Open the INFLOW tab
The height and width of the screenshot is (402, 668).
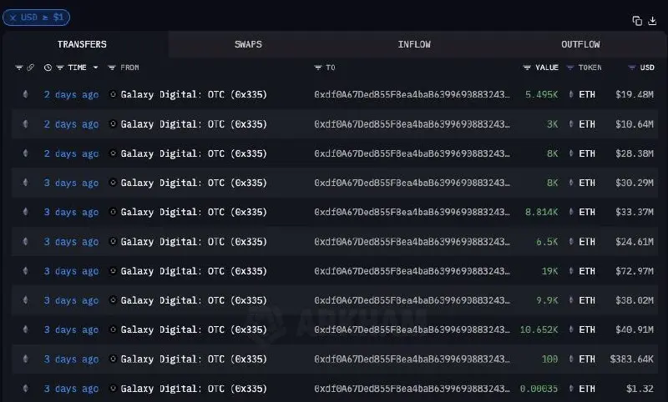[414, 44]
